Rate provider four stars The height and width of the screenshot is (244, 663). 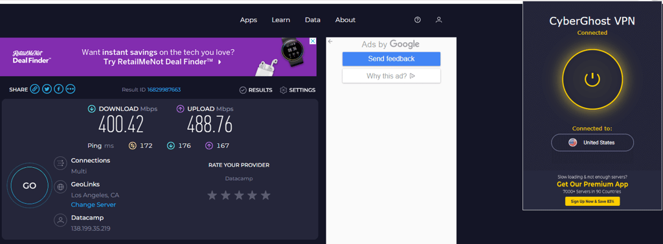coord(252,195)
